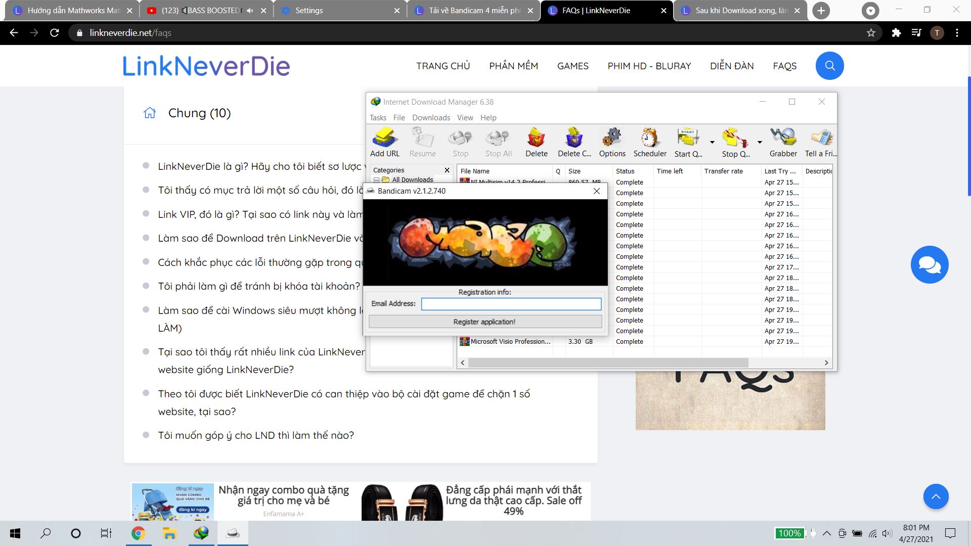971x546 pixels.
Task: Open the blue chat bubble widget
Action: coord(929,264)
